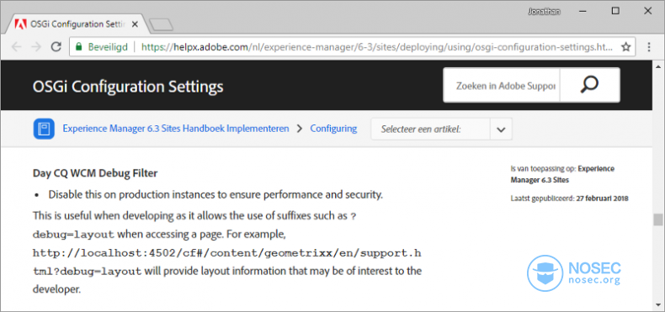Click the vertical scrollbar thumb
665x312 pixels.
[x=657, y=220]
